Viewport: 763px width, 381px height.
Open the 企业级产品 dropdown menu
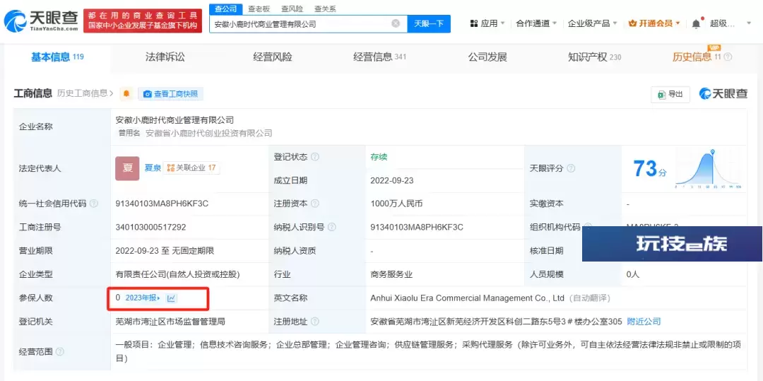click(x=593, y=23)
